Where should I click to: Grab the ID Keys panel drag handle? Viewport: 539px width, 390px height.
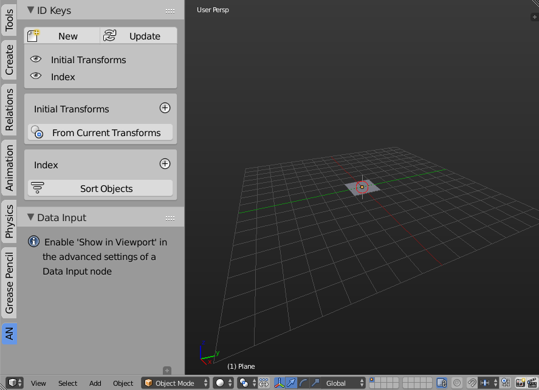[x=170, y=11]
